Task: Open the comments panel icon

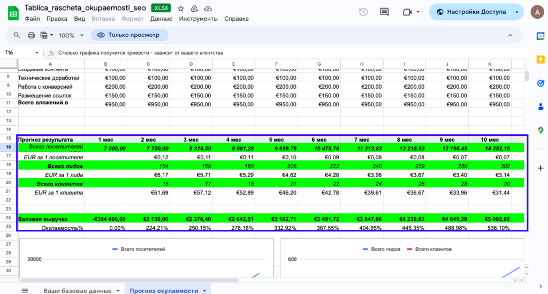Action: pos(384,12)
